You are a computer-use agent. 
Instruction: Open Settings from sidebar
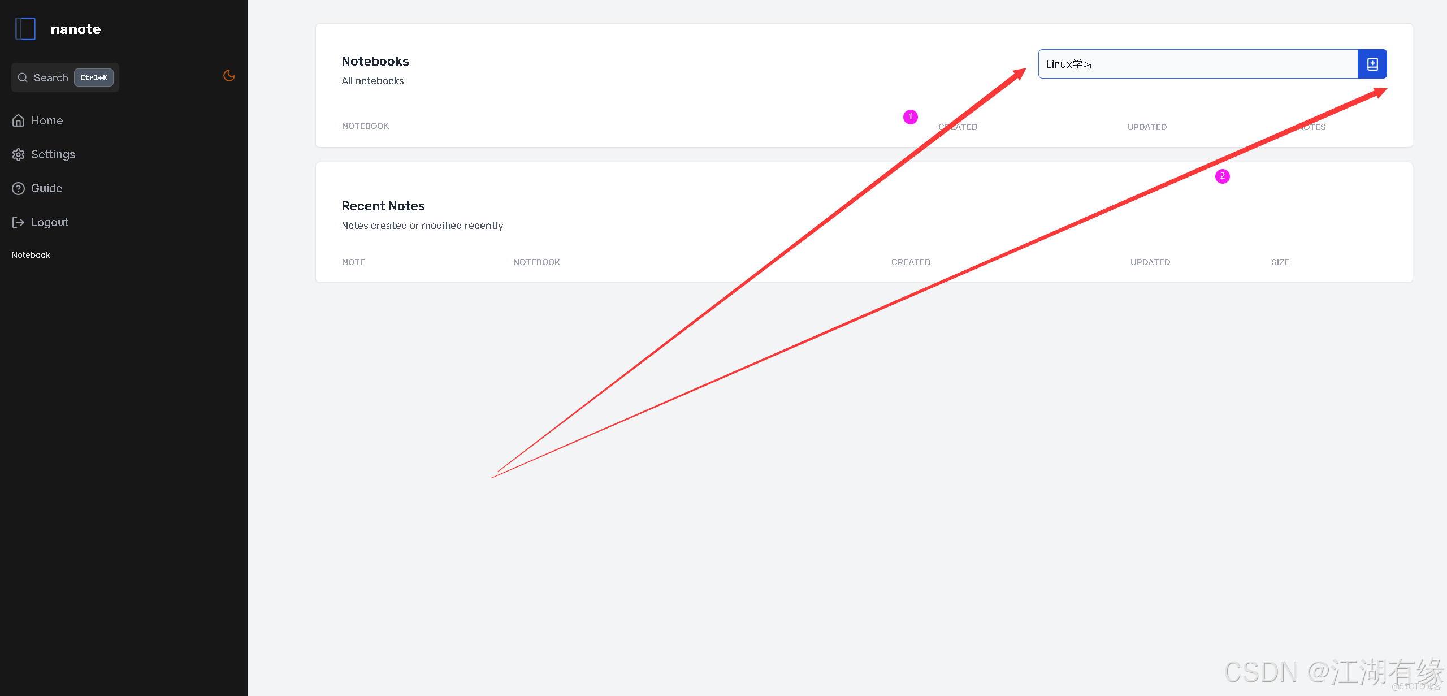(53, 154)
